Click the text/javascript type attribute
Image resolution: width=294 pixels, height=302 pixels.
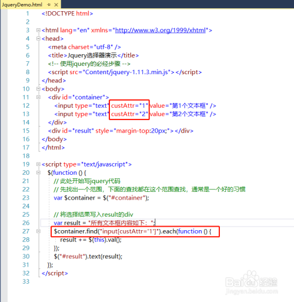(96, 164)
